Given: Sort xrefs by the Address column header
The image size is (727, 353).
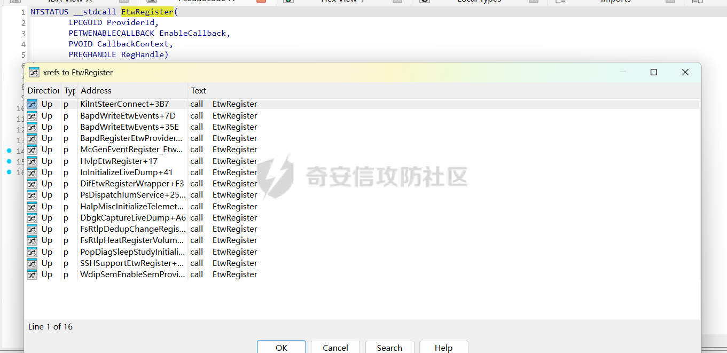Looking at the screenshot, I should [x=96, y=91].
